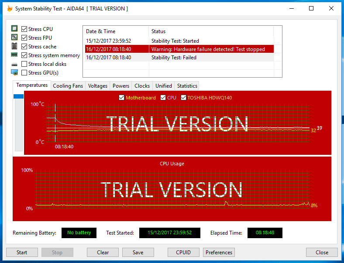Click the cache chip icon beside Stress cache
The width and height of the screenshot is (344, 263).
pos(14,46)
